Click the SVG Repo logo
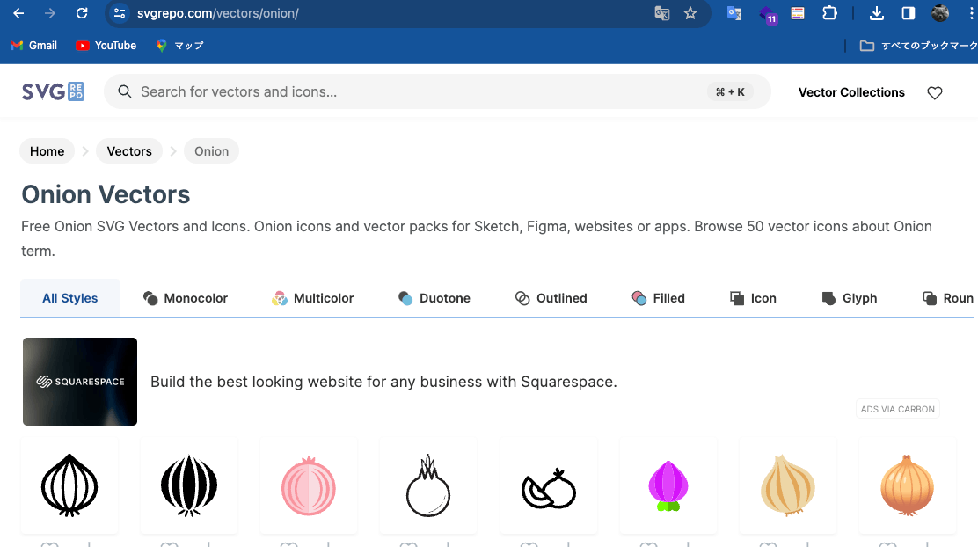The height and width of the screenshot is (547, 978). pos(53,91)
